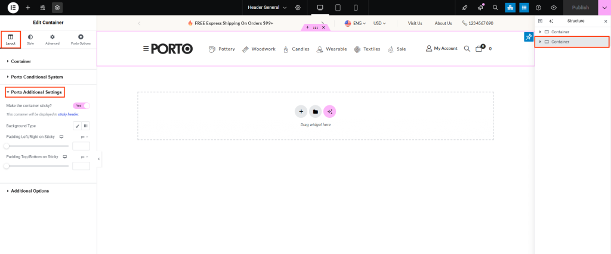The image size is (611, 254).
Task: Follow the 'sticky header' link
Action: (68, 114)
